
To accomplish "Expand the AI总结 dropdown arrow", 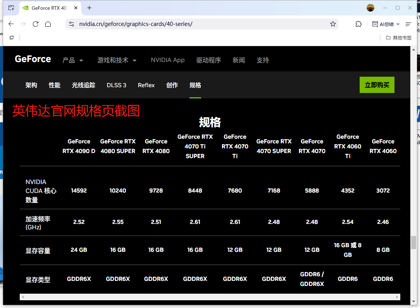I will tap(398, 24).
